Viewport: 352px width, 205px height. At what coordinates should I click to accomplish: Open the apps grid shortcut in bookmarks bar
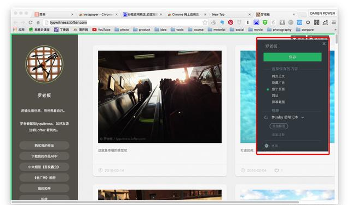coord(15,29)
